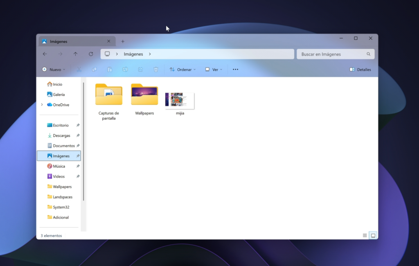Click the Share icon in toolbar
The height and width of the screenshot is (266, 419).
(x=140, y=70)
